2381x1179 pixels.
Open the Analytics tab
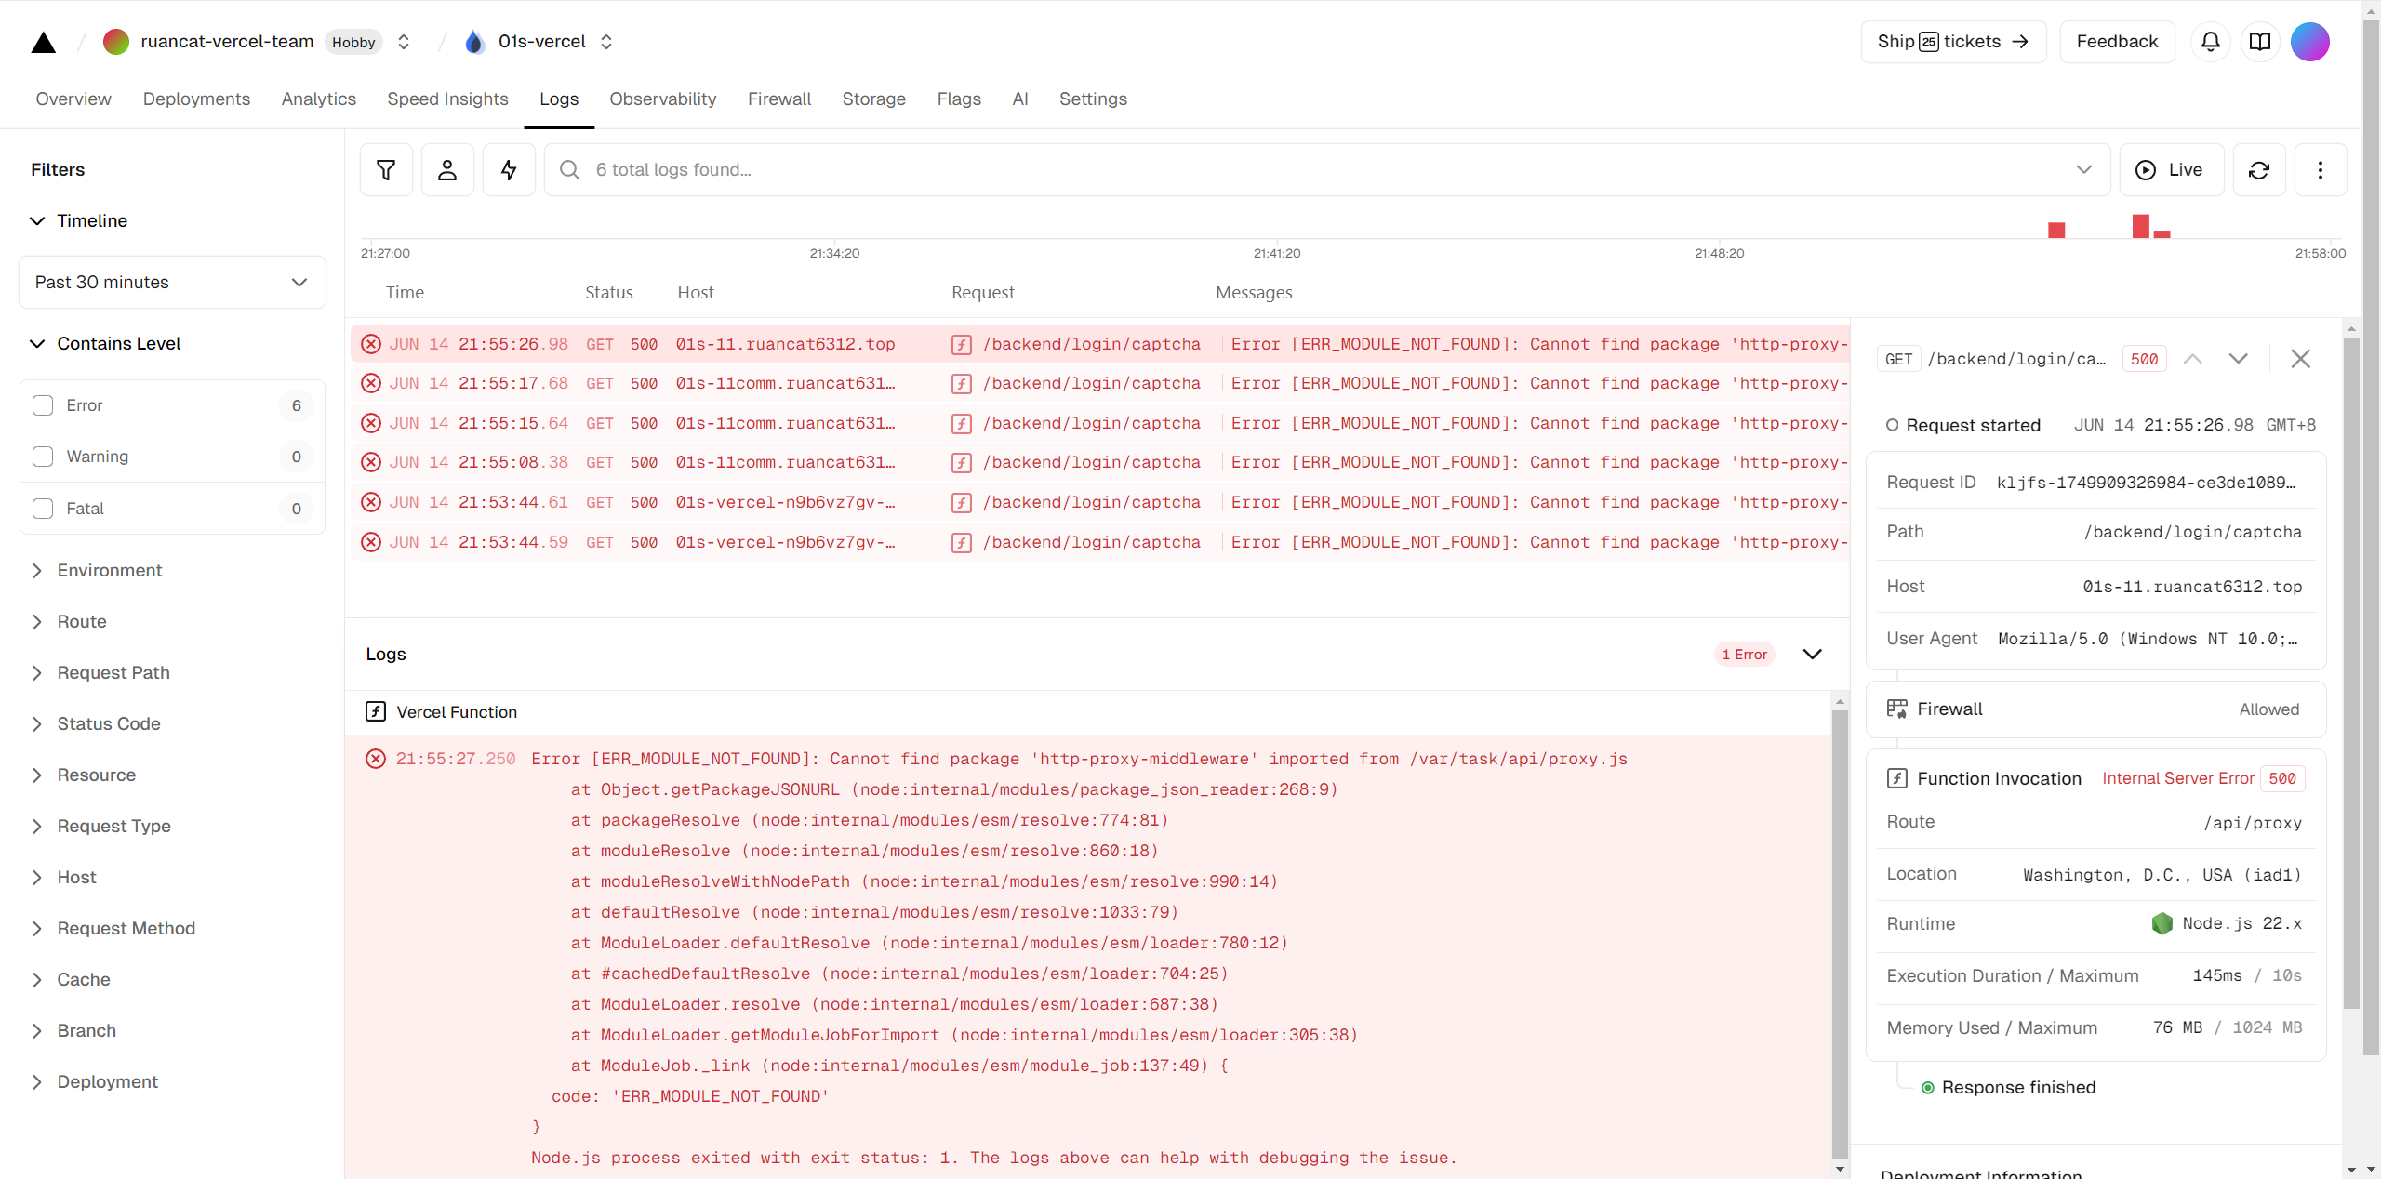pos(318,99)
